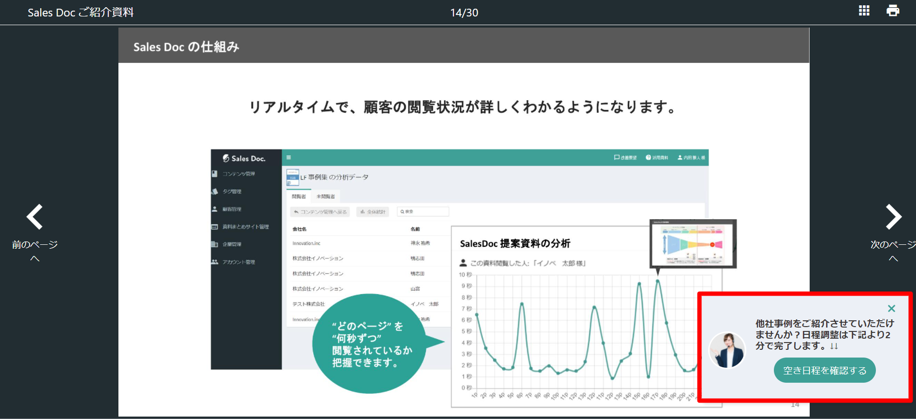
Task: Expand the up-chevron under 次のページ
Action: (x=893, y=259)
